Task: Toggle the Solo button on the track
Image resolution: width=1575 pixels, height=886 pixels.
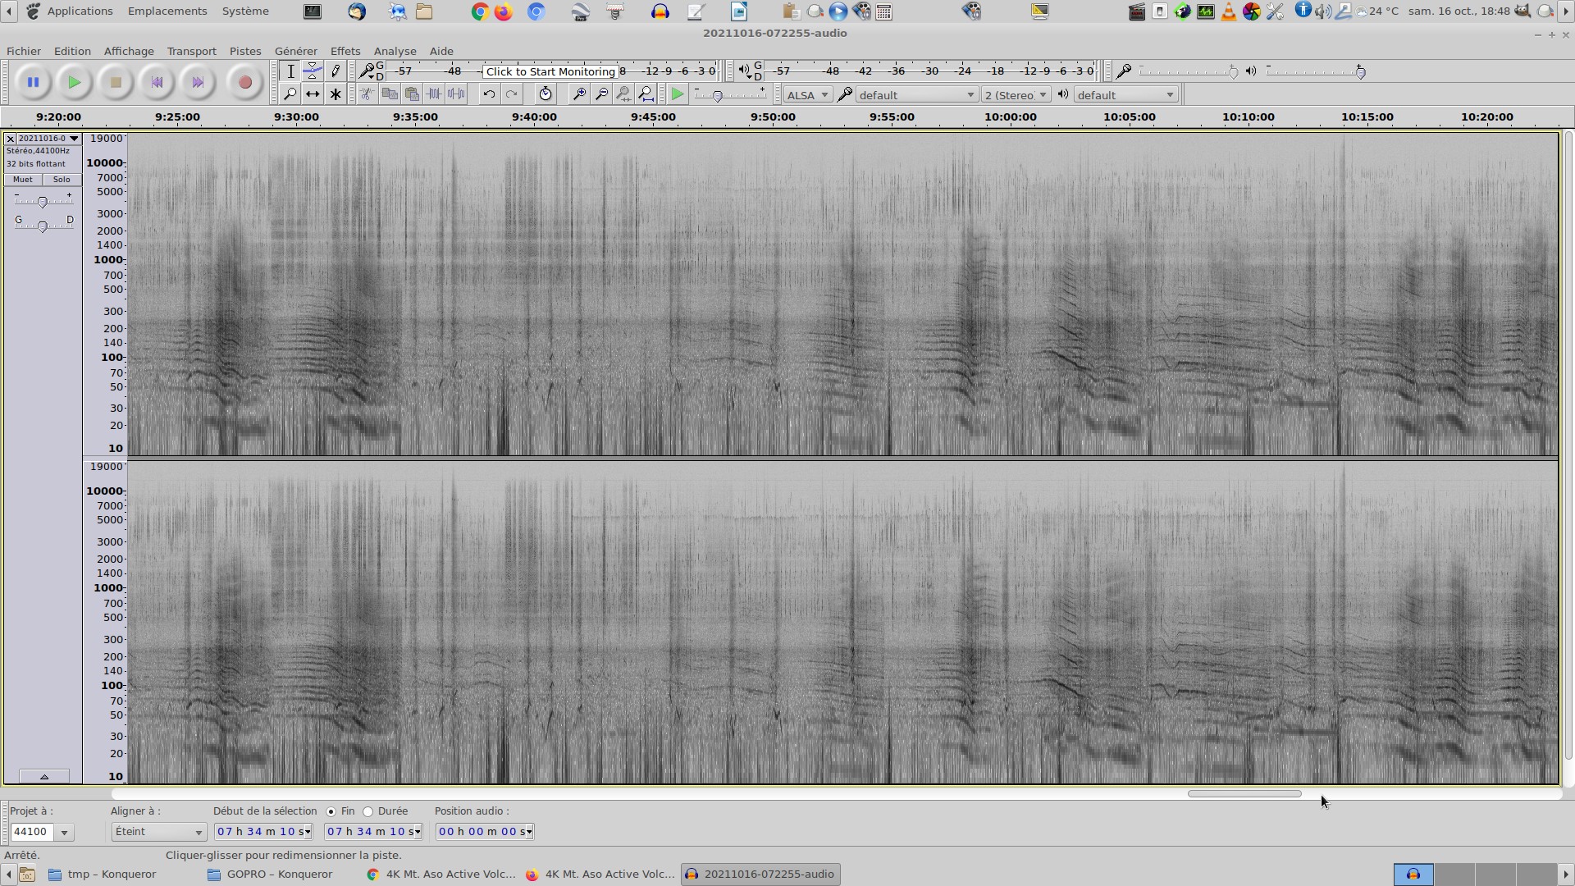Action: (62, 180)
